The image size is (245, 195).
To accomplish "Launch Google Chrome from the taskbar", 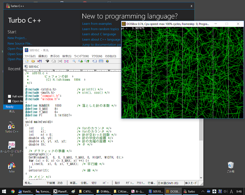I will click(x=13, y=191).
